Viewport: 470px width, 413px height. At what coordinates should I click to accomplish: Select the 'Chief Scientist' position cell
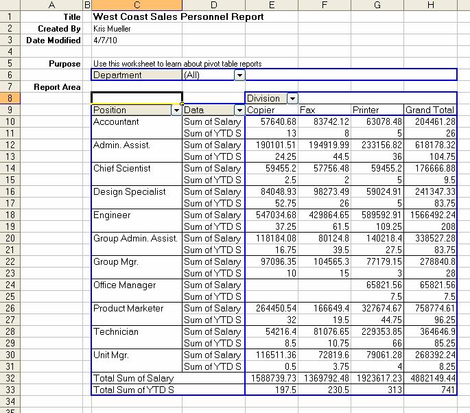(x=137, y=169)
